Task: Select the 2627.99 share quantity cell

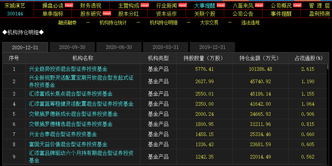Action: click(204, 81)
